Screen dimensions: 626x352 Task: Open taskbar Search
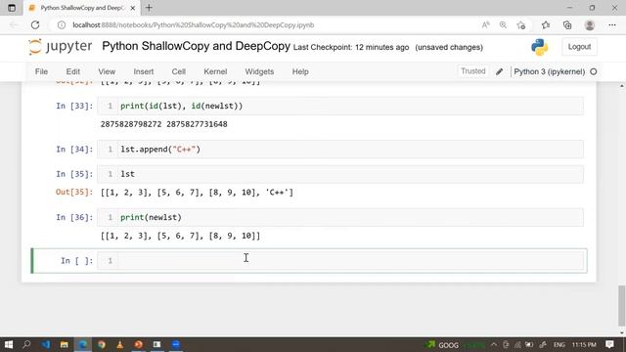pyautogui.click(x=26, y=344)
